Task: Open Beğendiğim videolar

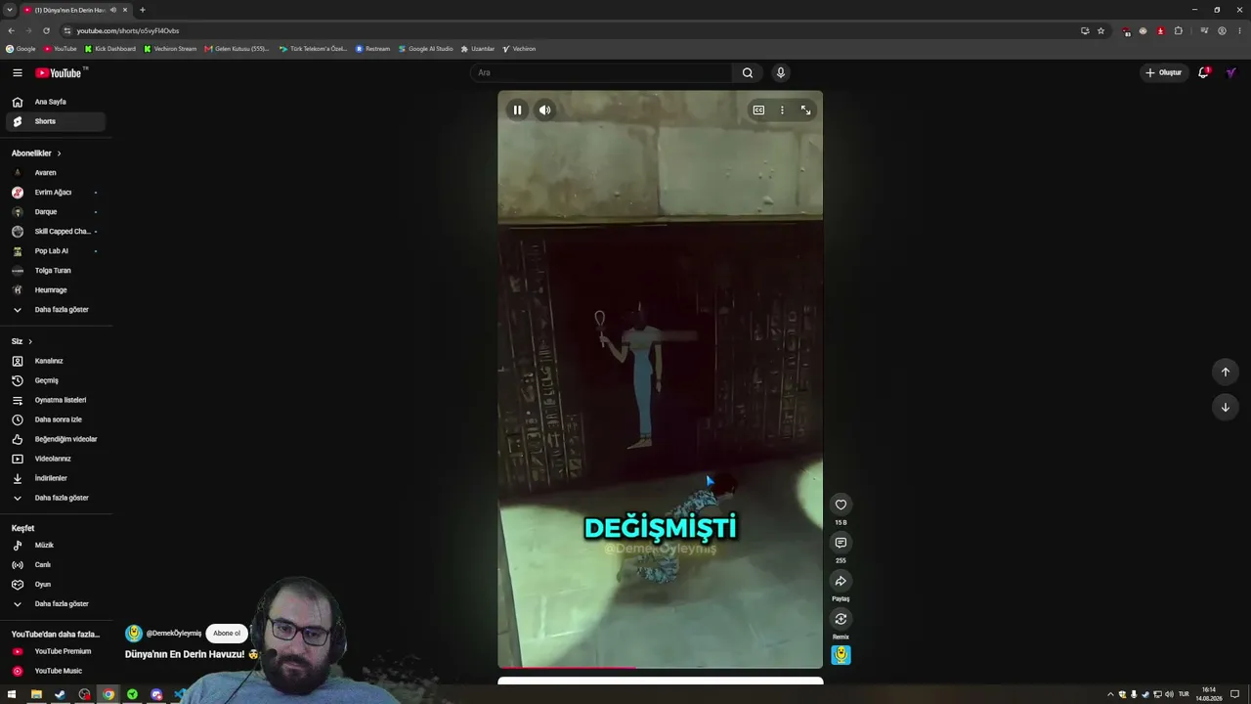Action: [56, 439]
